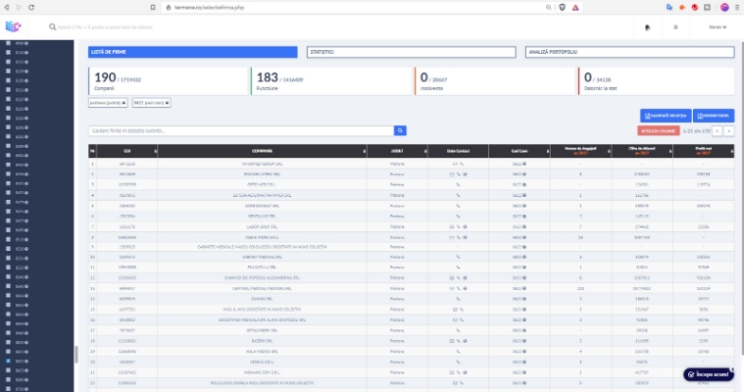
Task: Select the 183 Funcțiune stat card
Action: click(331, 81)
